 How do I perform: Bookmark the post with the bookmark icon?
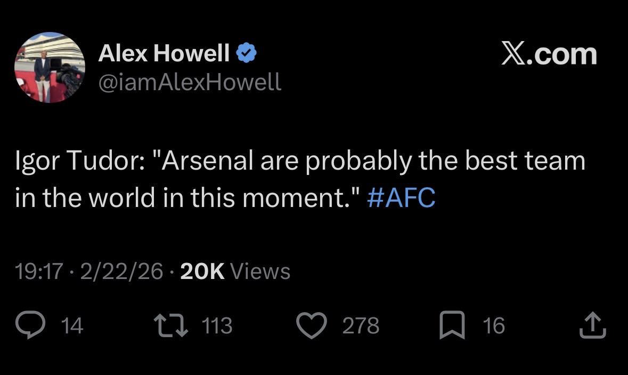tap(452, 325)
